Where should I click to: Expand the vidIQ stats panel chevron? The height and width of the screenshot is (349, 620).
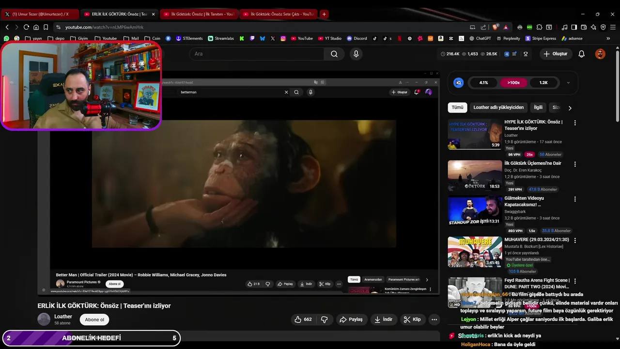(x=568, y=83)
